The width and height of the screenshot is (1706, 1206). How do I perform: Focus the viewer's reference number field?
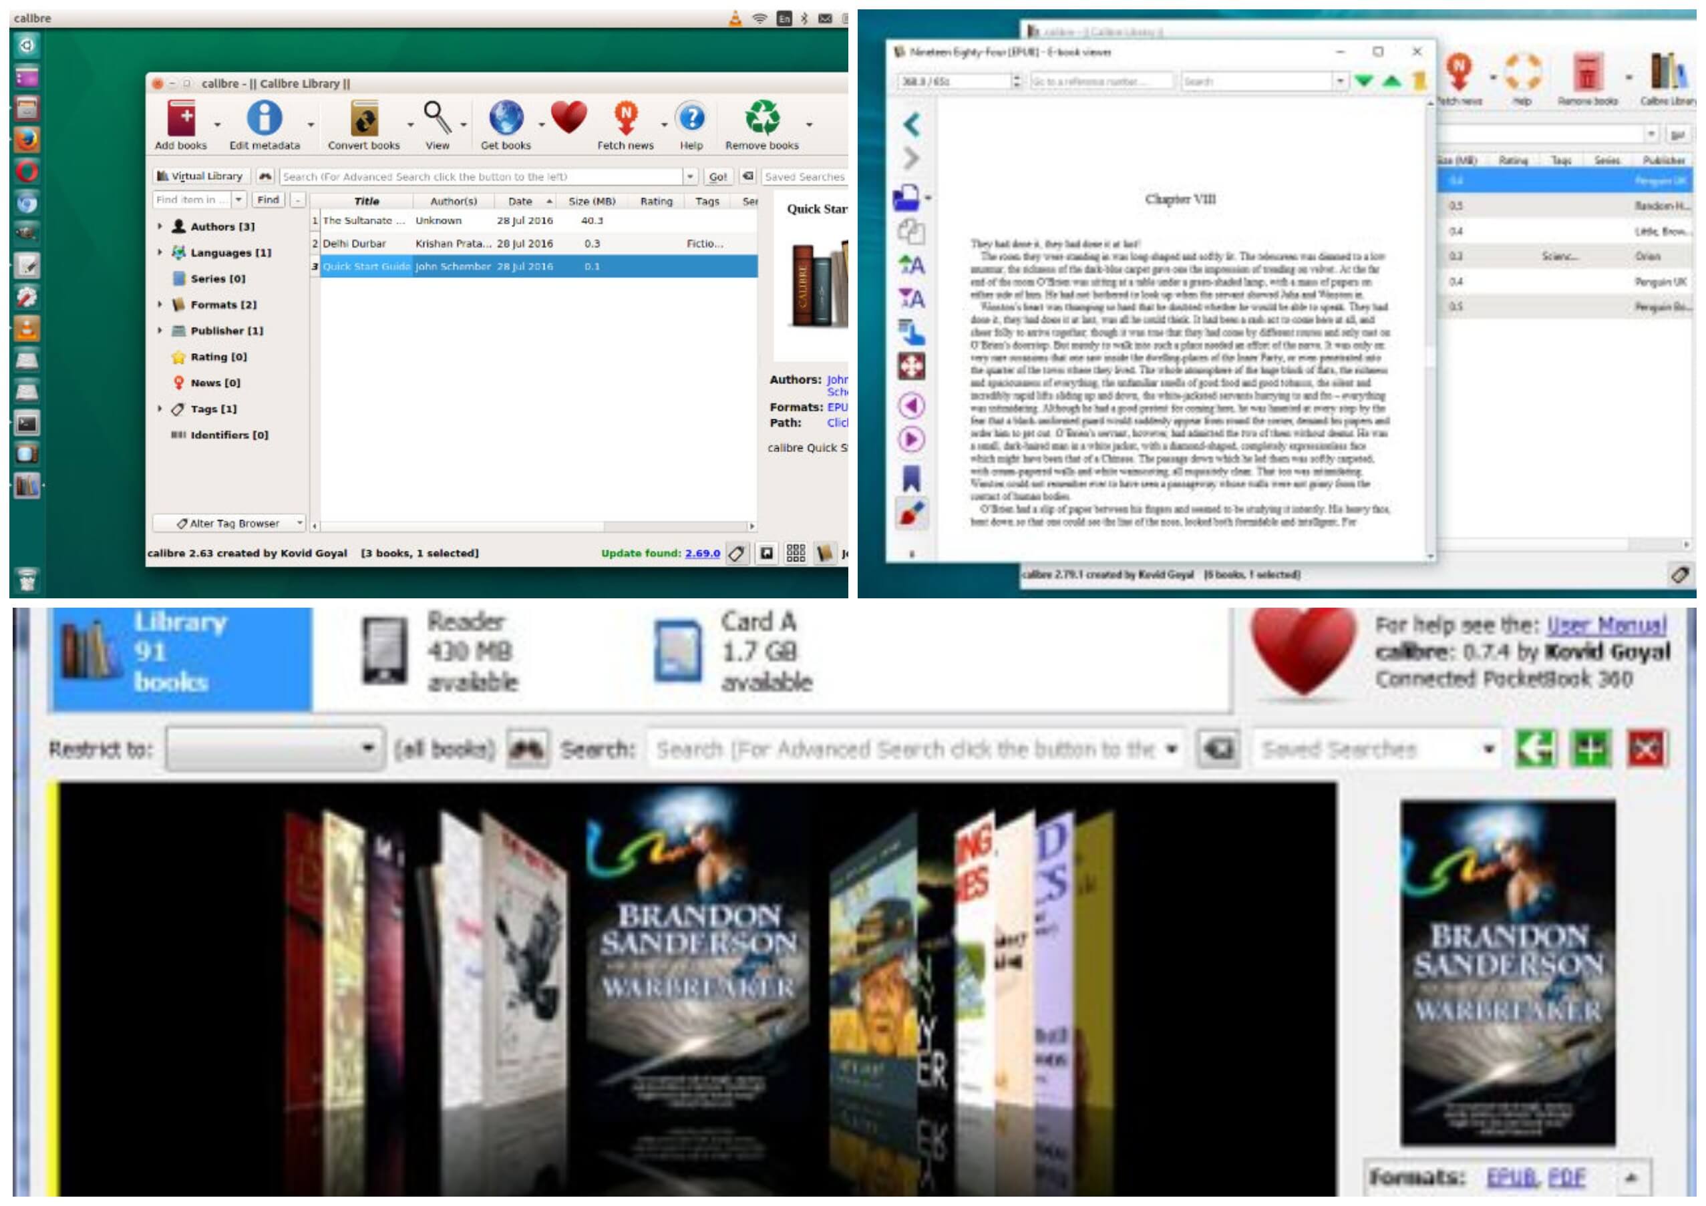tap(1101, 81)
